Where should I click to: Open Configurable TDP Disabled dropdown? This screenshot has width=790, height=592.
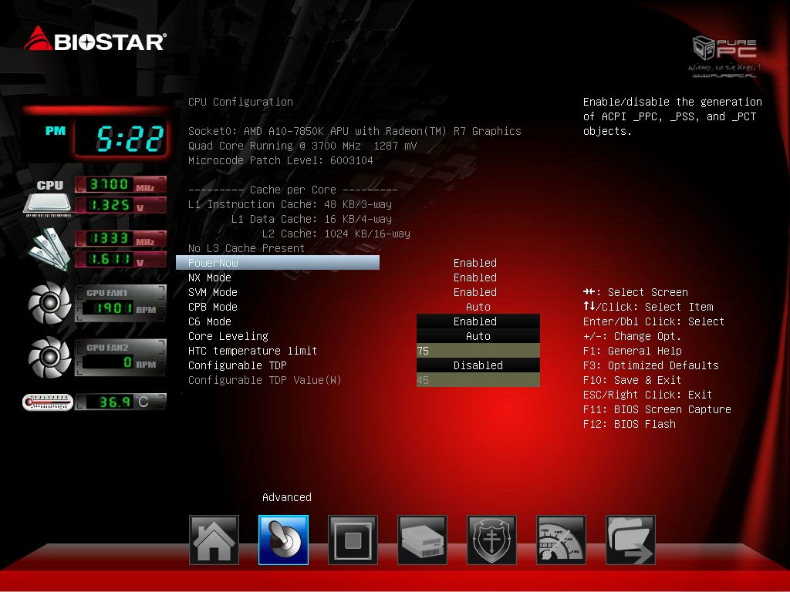point(478,365)
